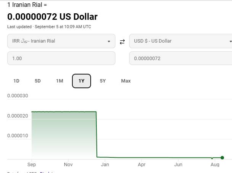Open the IRR Iranian Rial currency dropdown

click(61, 41)
